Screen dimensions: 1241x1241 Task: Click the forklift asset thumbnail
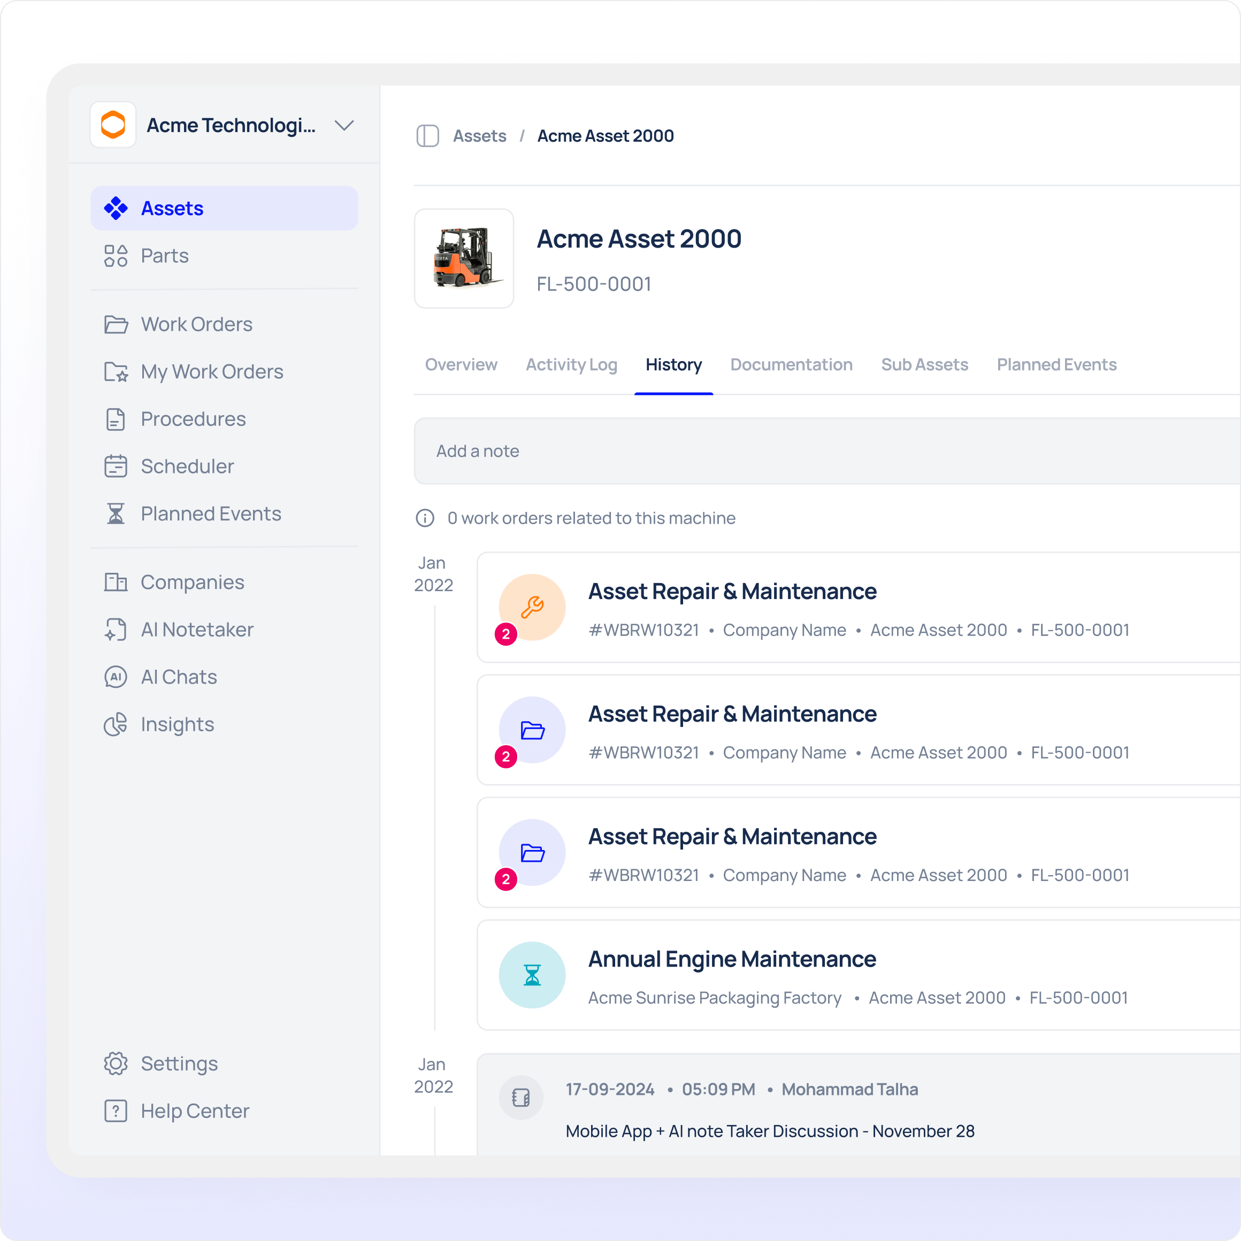(x=464, y=258)
